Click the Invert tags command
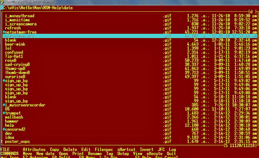The image size is (259, 158). 147,150
